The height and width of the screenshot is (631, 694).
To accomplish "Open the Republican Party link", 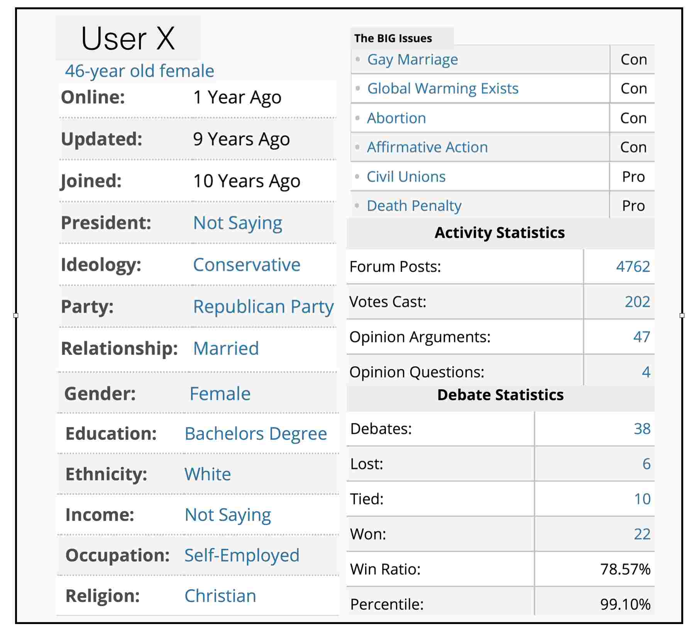I will point(263,307).
